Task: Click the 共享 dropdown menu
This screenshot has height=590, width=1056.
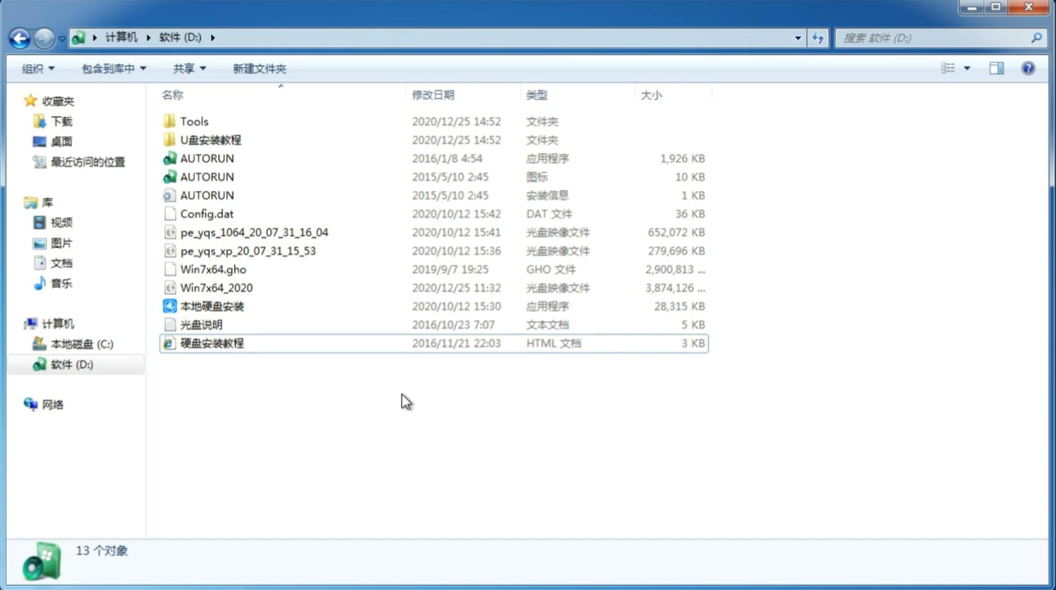Action: [188, 67]
